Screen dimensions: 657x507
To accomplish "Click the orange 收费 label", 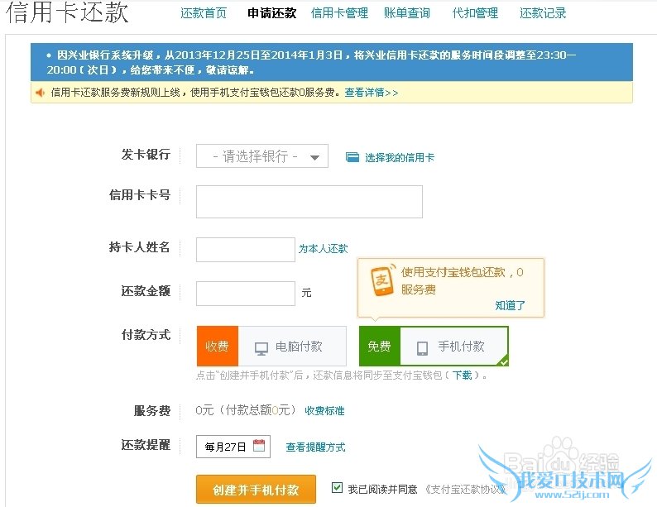I will (217, 347).
